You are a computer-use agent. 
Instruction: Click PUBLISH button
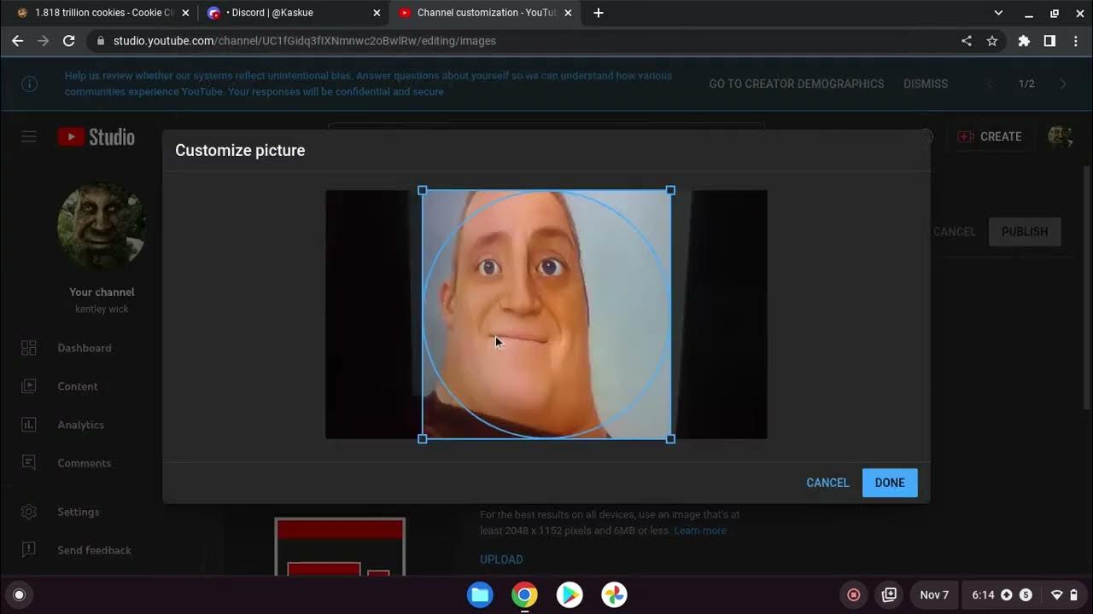pos(1025,232)
